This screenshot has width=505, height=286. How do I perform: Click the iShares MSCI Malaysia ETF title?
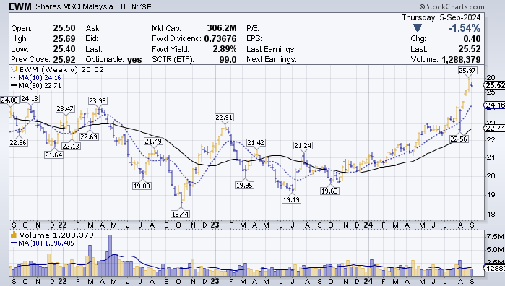tap(81, 6)
